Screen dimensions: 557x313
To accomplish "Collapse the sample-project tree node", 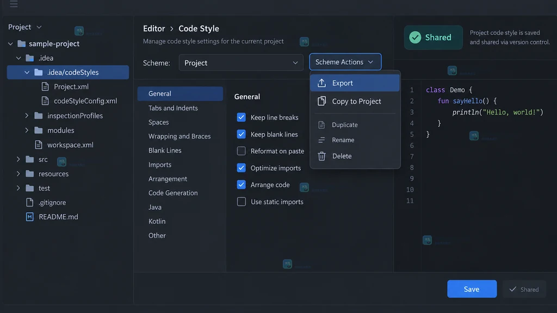I will 10,43.
